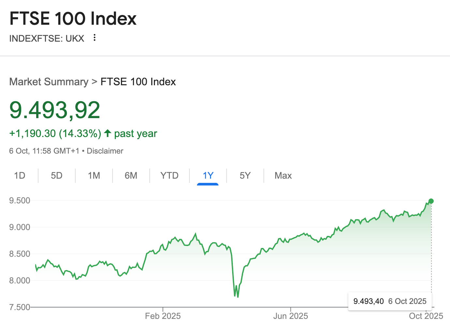Click the FTSE 100 Index breadcrumb text
450x328 pixels.
click(x=138, y=82)
